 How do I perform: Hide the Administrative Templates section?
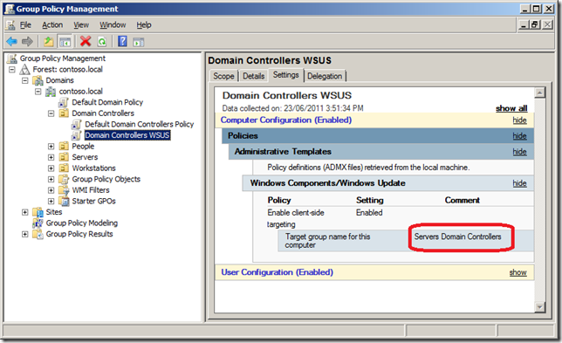point(520,152)
